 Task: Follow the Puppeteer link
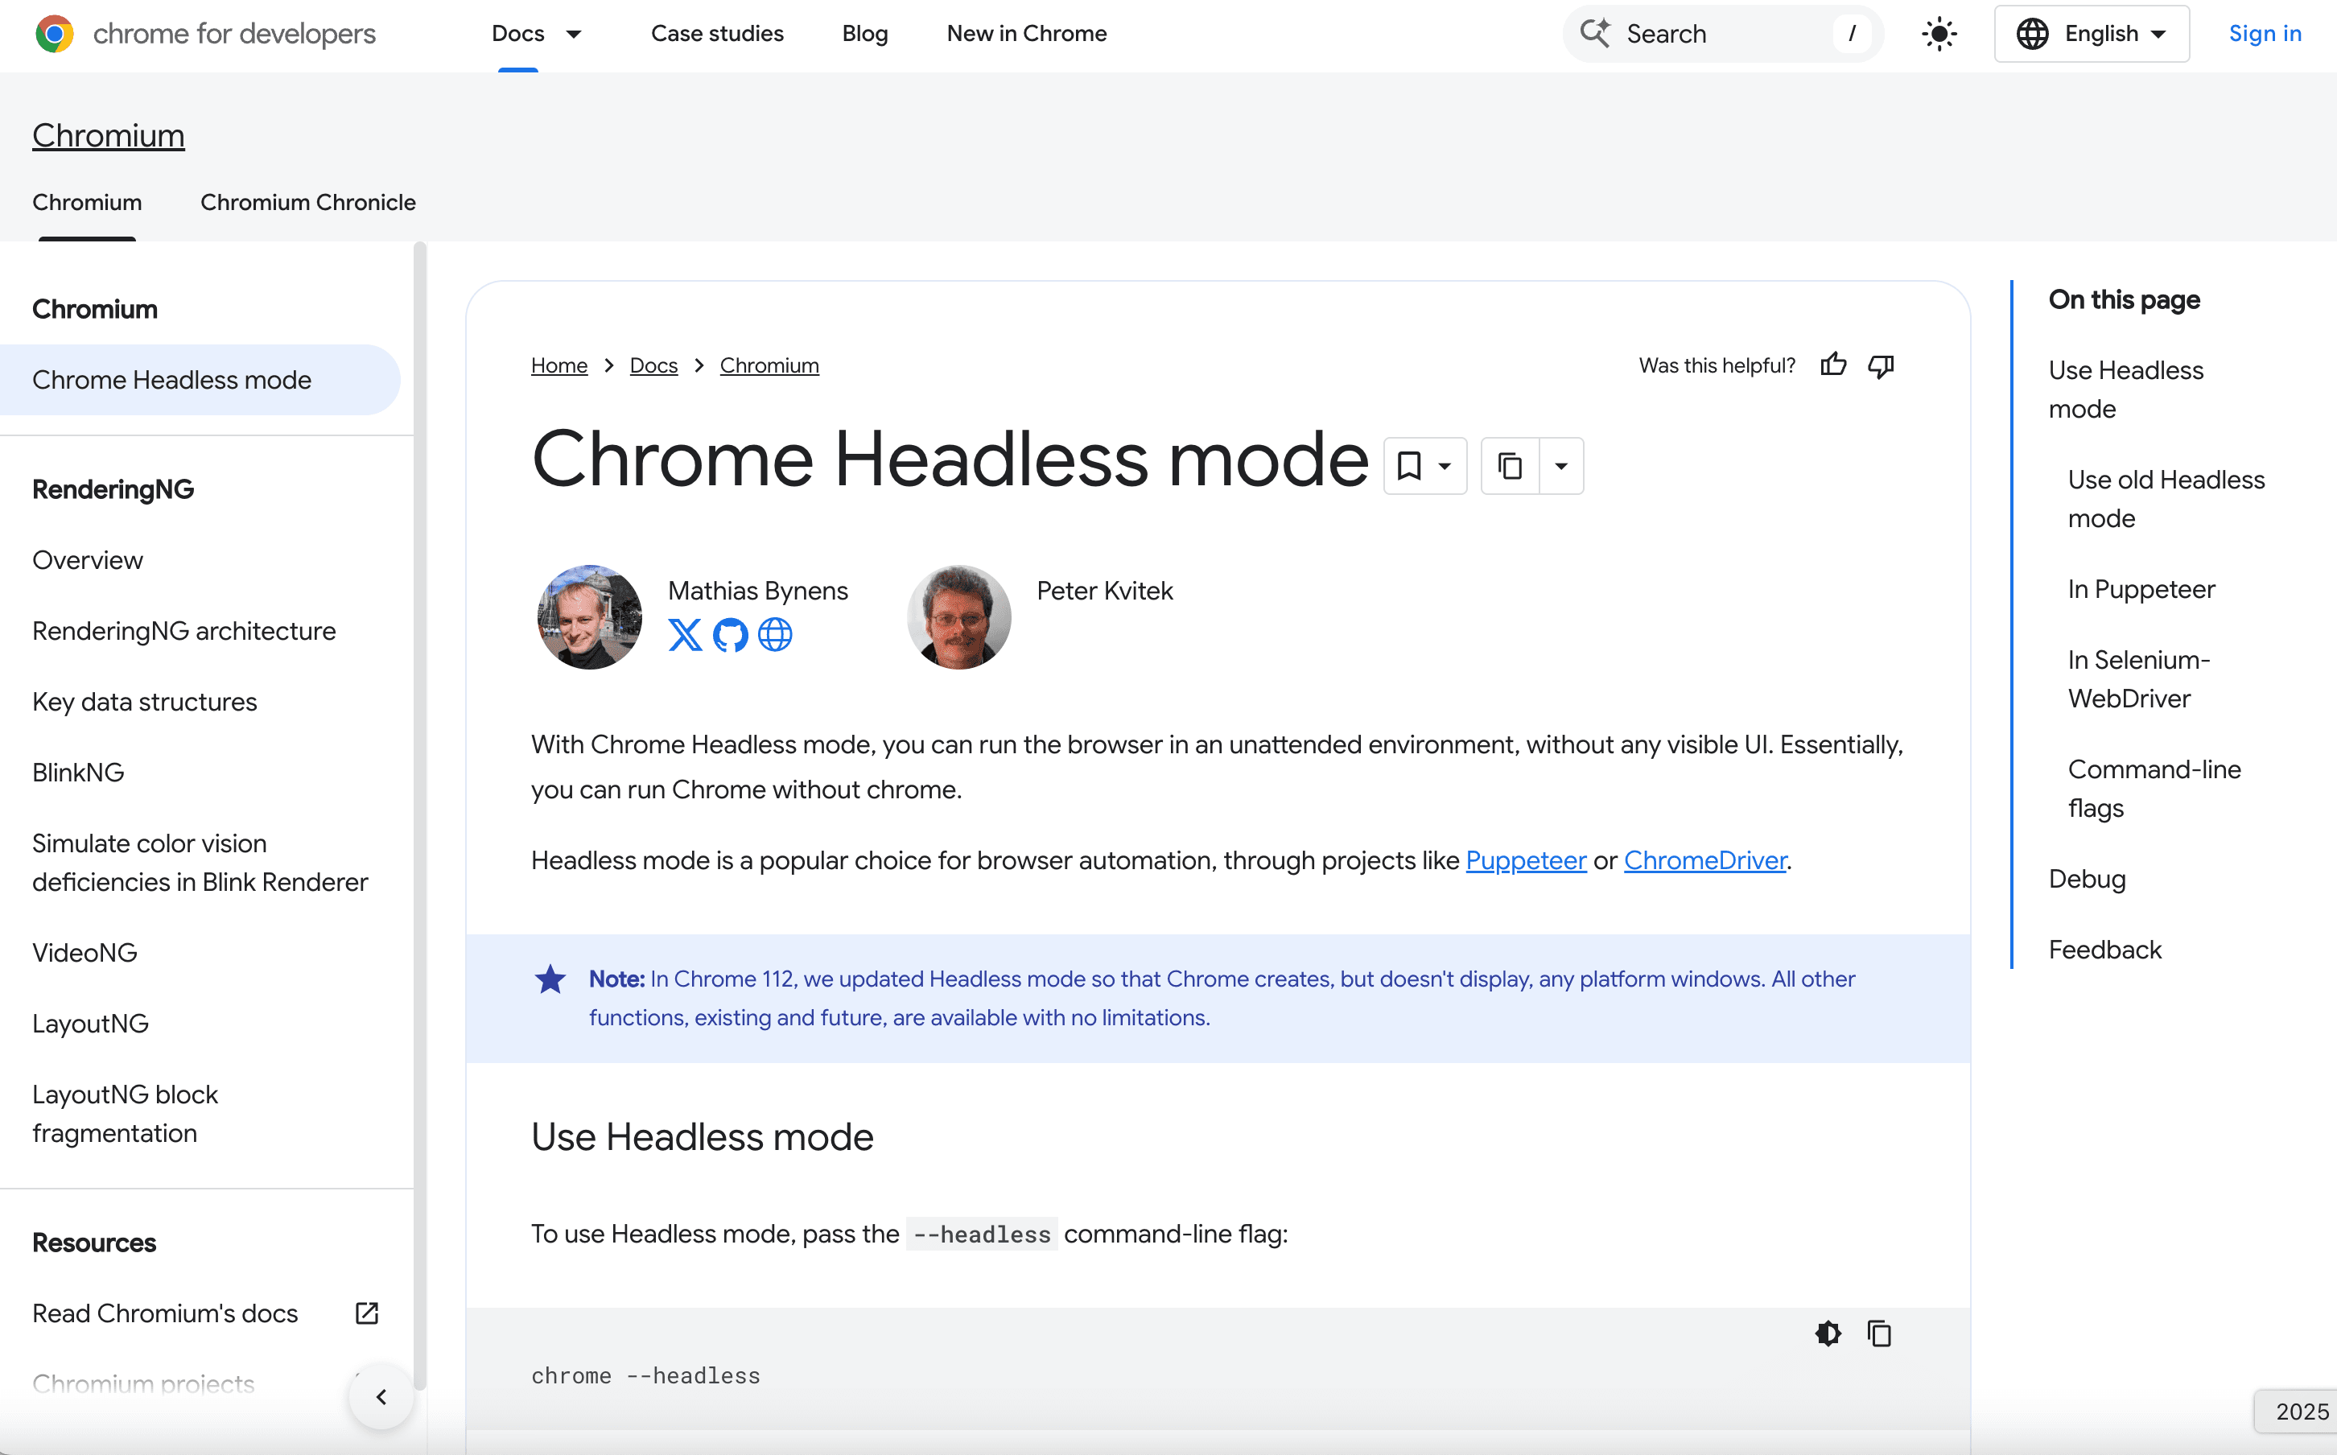[x=1526, y=860]
